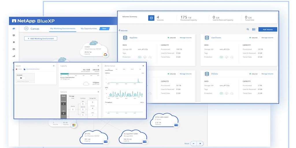Click the Add Volume button
Viewport: 296px width, 148px height.
[268, 29]
